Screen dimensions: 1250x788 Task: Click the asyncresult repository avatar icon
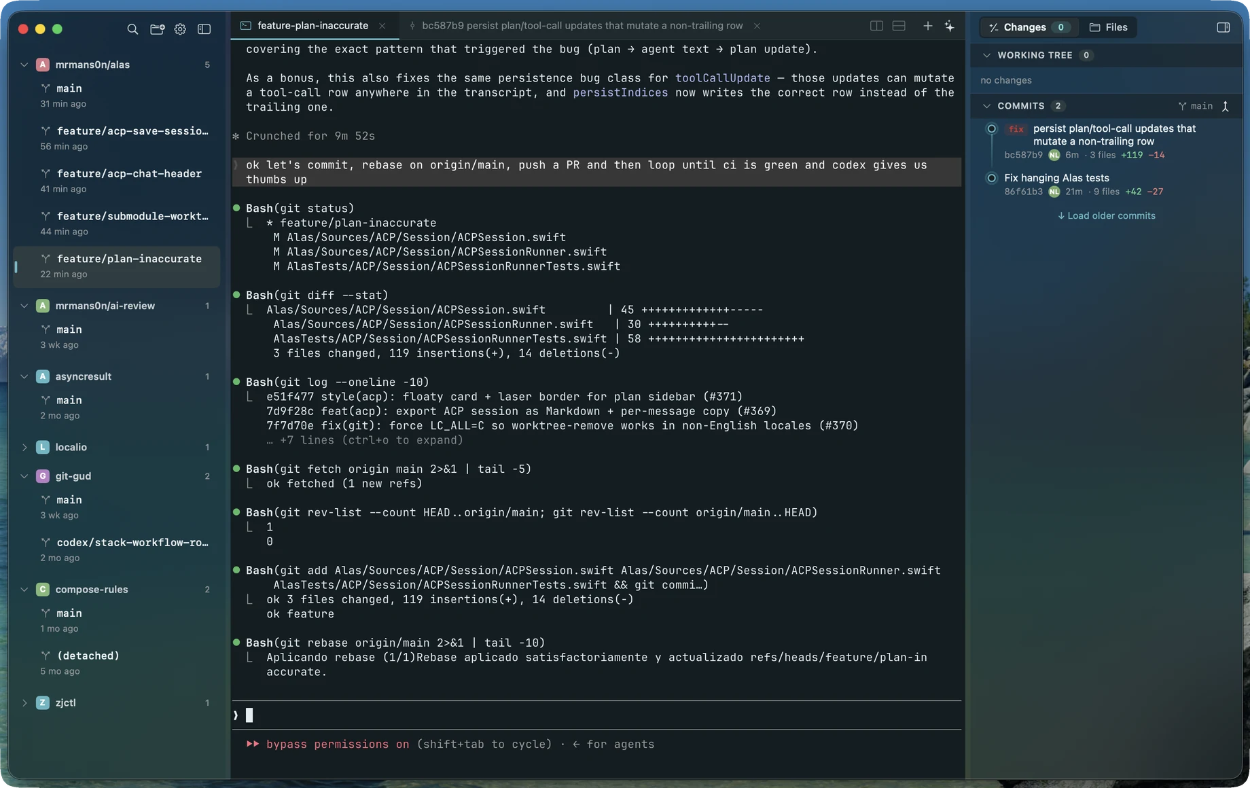tap(43, 376)
